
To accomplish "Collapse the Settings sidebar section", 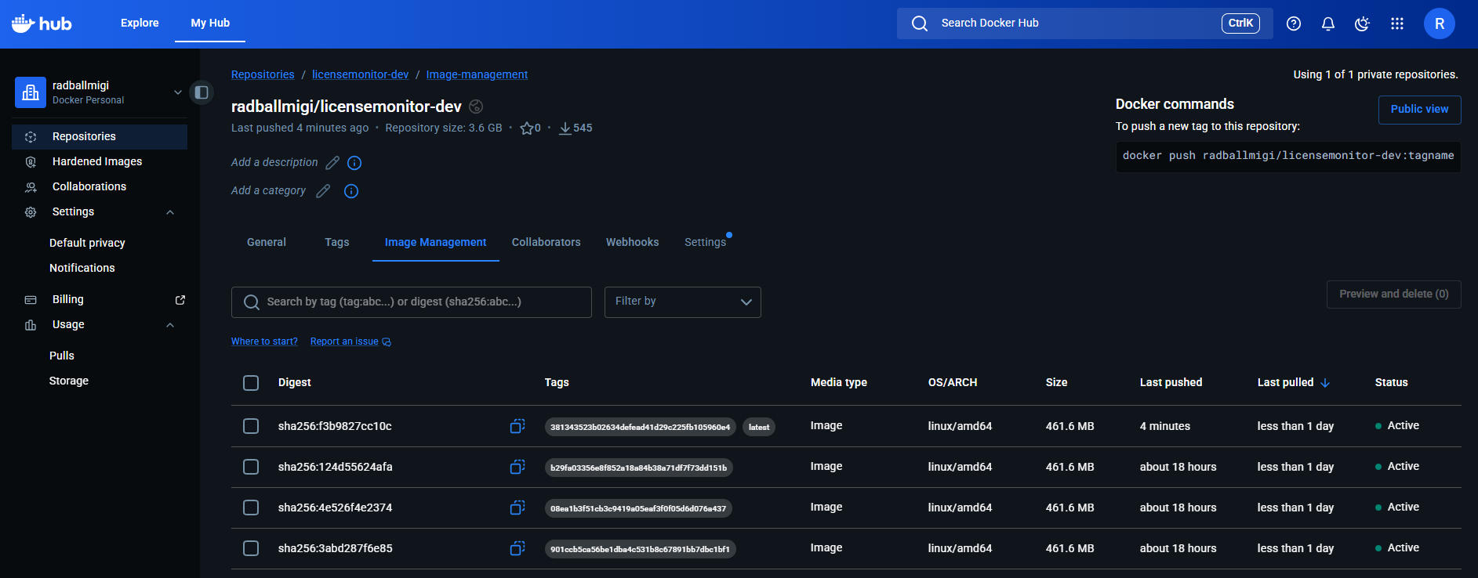I will (x=170, y=212).
